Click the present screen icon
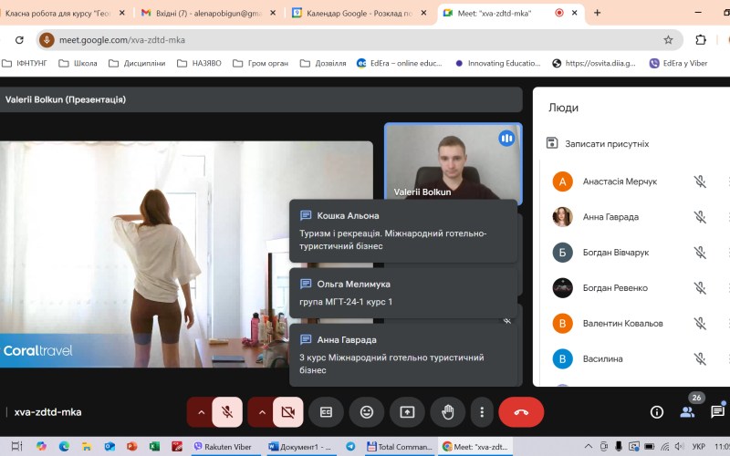730x456 pixels. click(x=407, y=412)
